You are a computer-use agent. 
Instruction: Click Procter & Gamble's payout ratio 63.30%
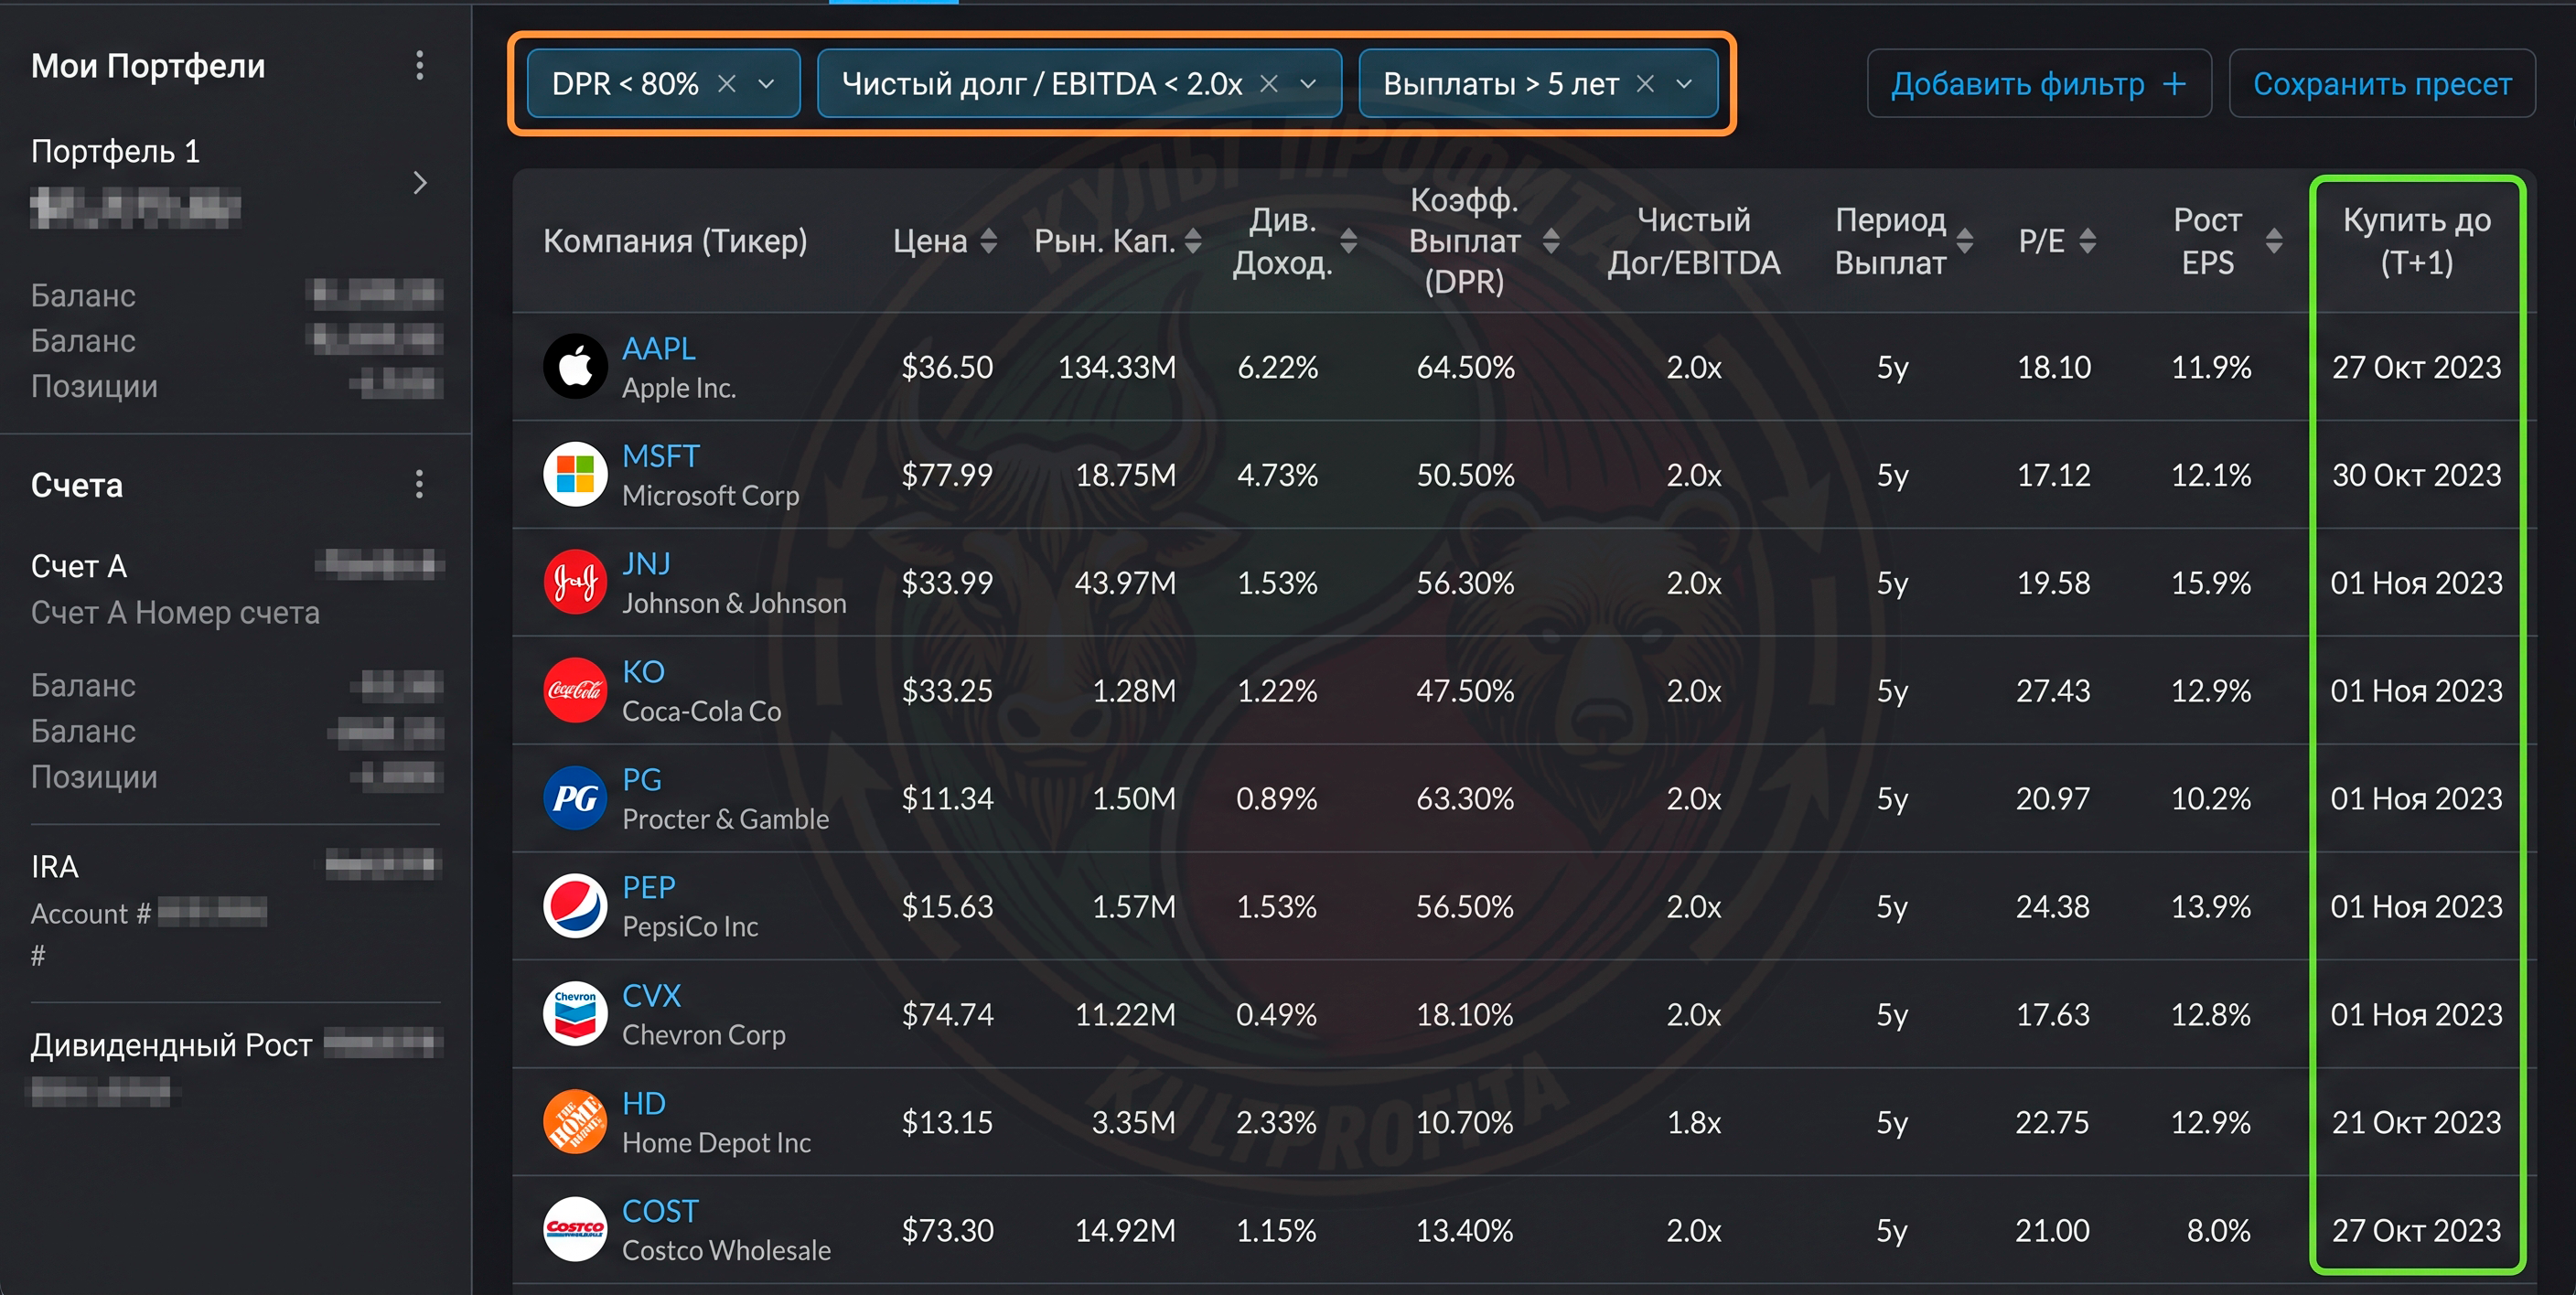tap(1465, 799)
